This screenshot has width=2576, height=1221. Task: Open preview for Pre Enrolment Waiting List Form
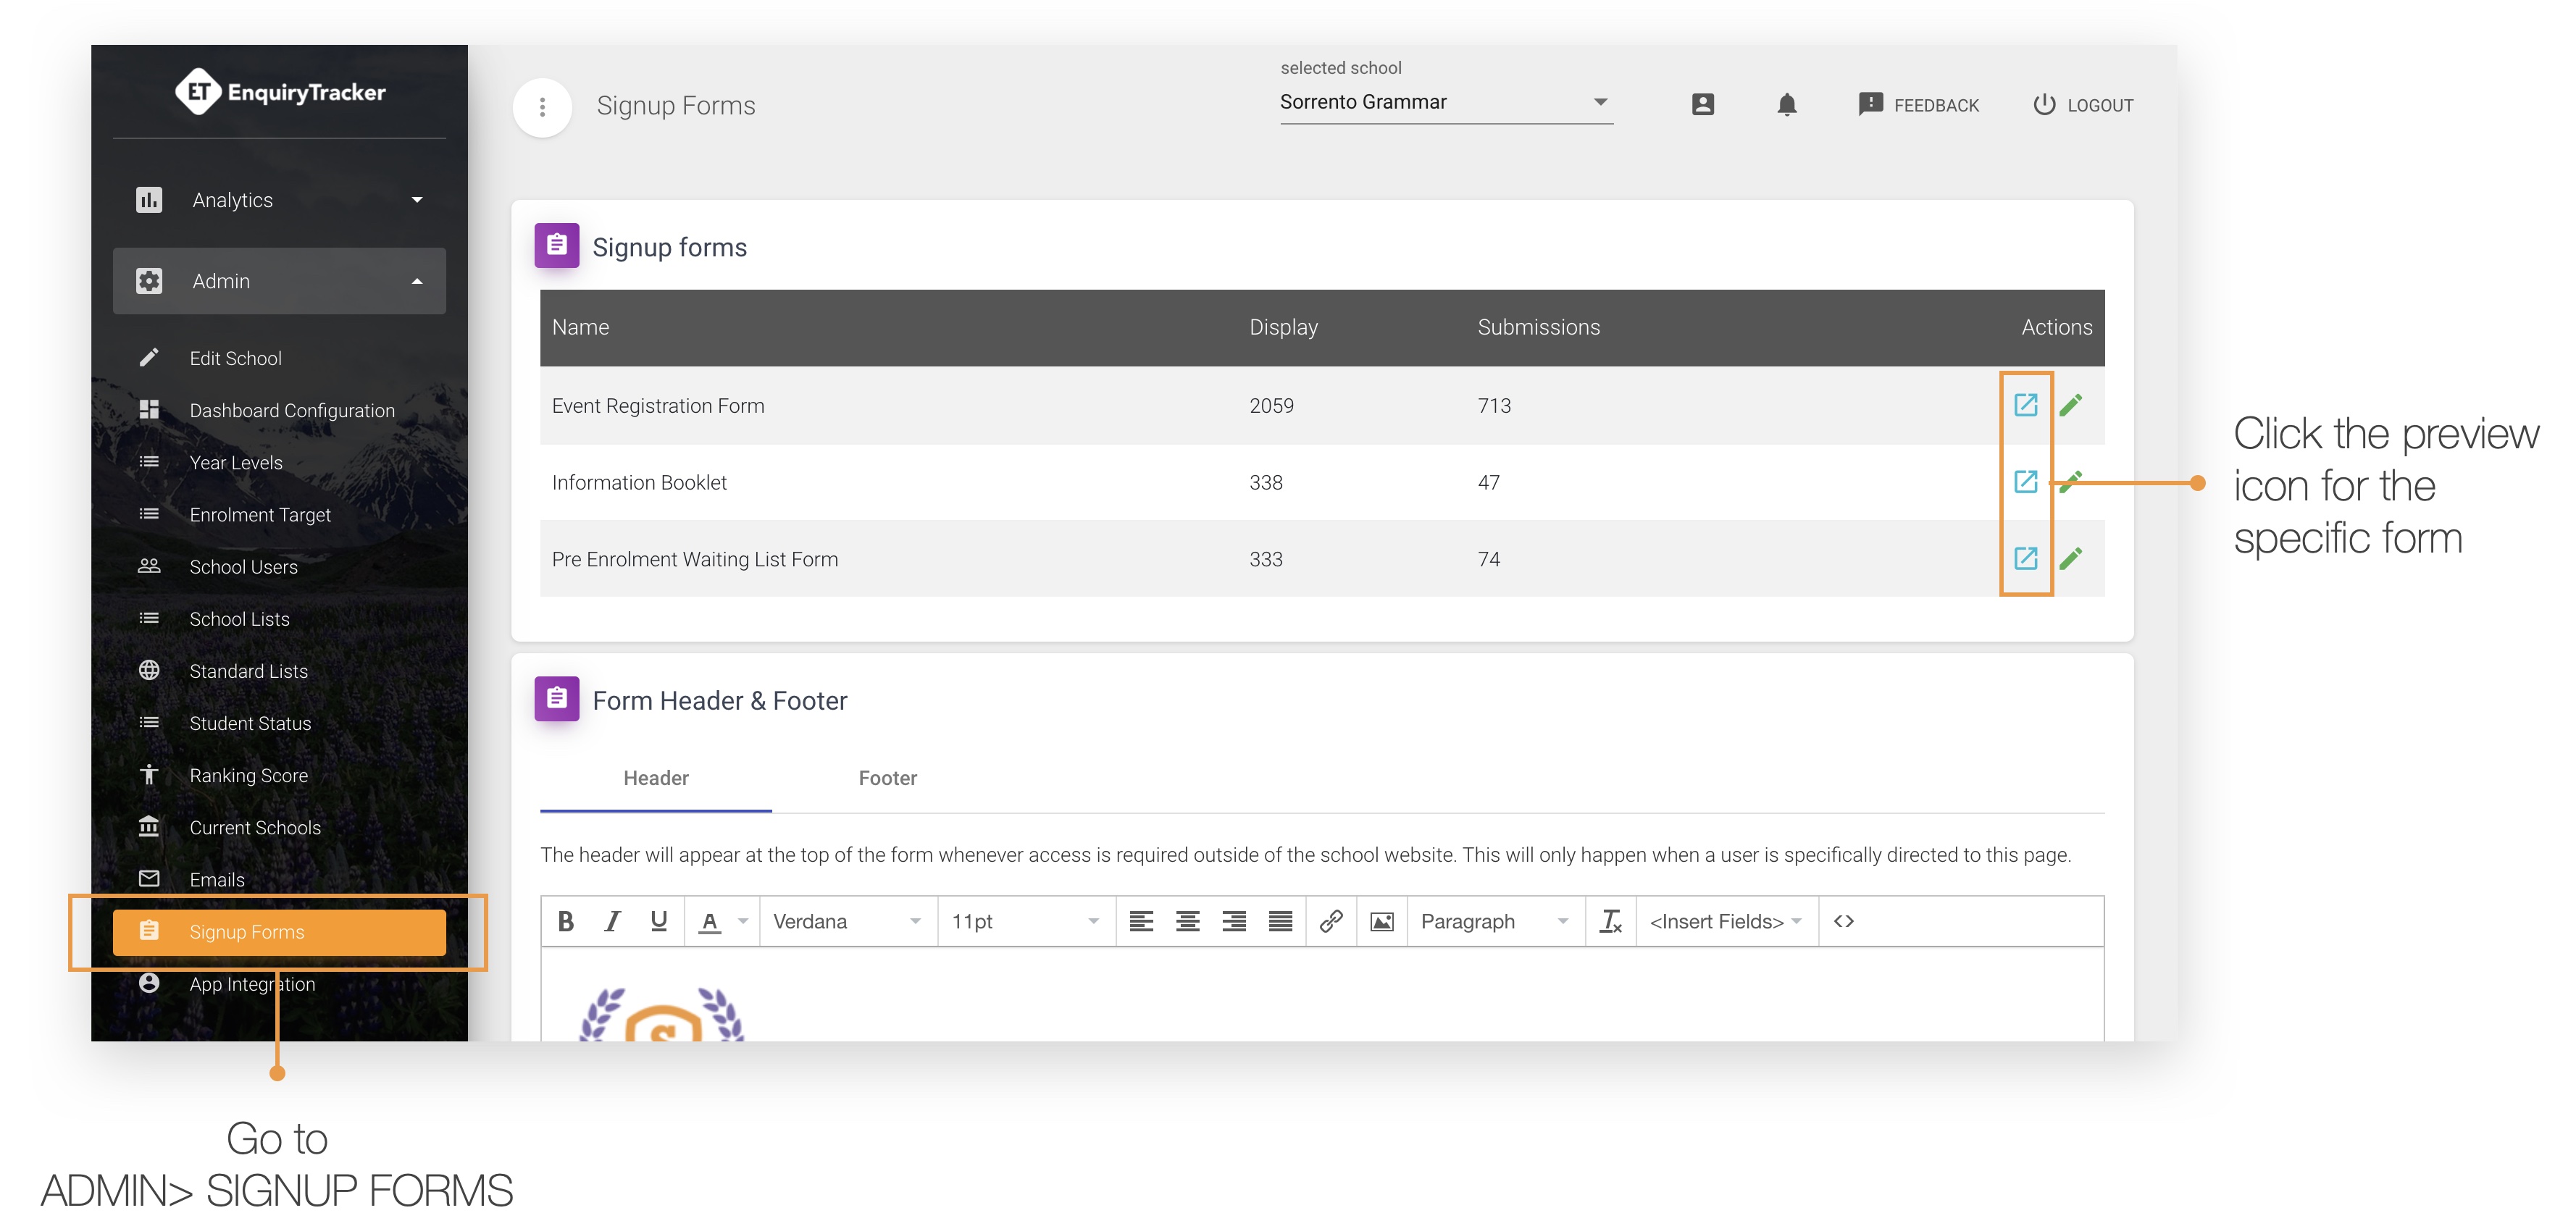pos(2025,558)
